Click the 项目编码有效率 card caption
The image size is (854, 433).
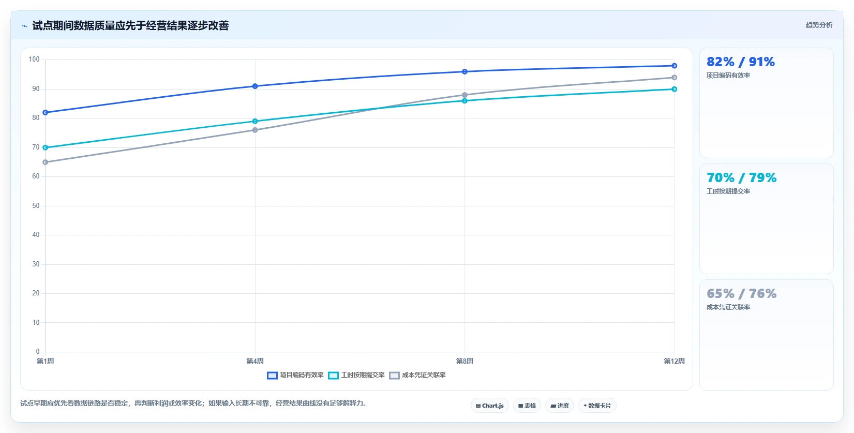click(728, 76)
